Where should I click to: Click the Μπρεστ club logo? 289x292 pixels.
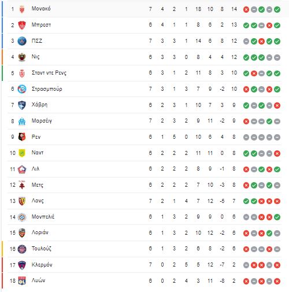coord(22,25)
